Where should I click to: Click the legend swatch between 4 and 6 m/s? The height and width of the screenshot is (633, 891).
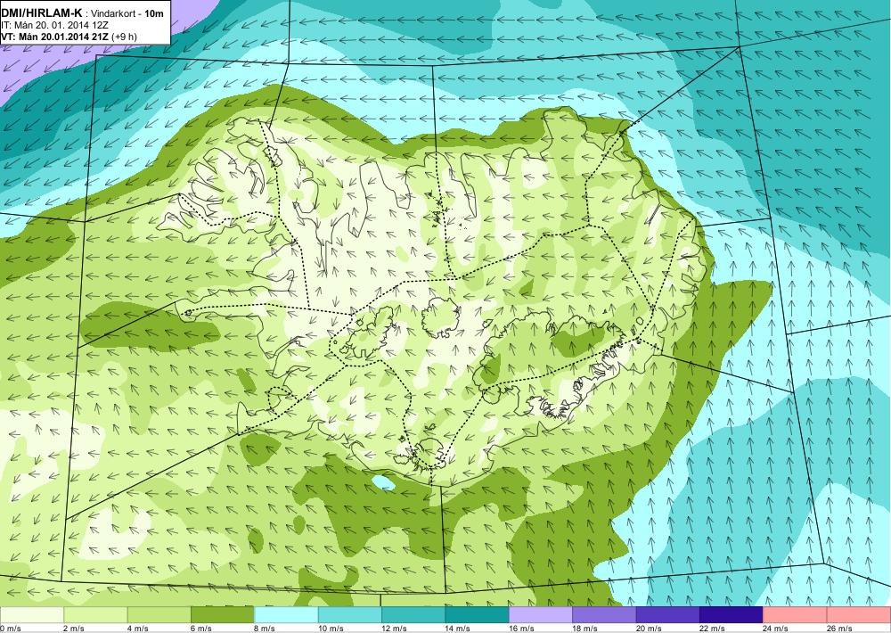(x=159, y=615)
